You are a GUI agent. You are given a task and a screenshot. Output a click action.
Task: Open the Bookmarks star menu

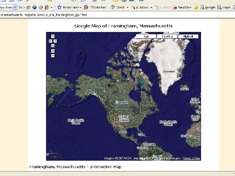coord(70,7)
